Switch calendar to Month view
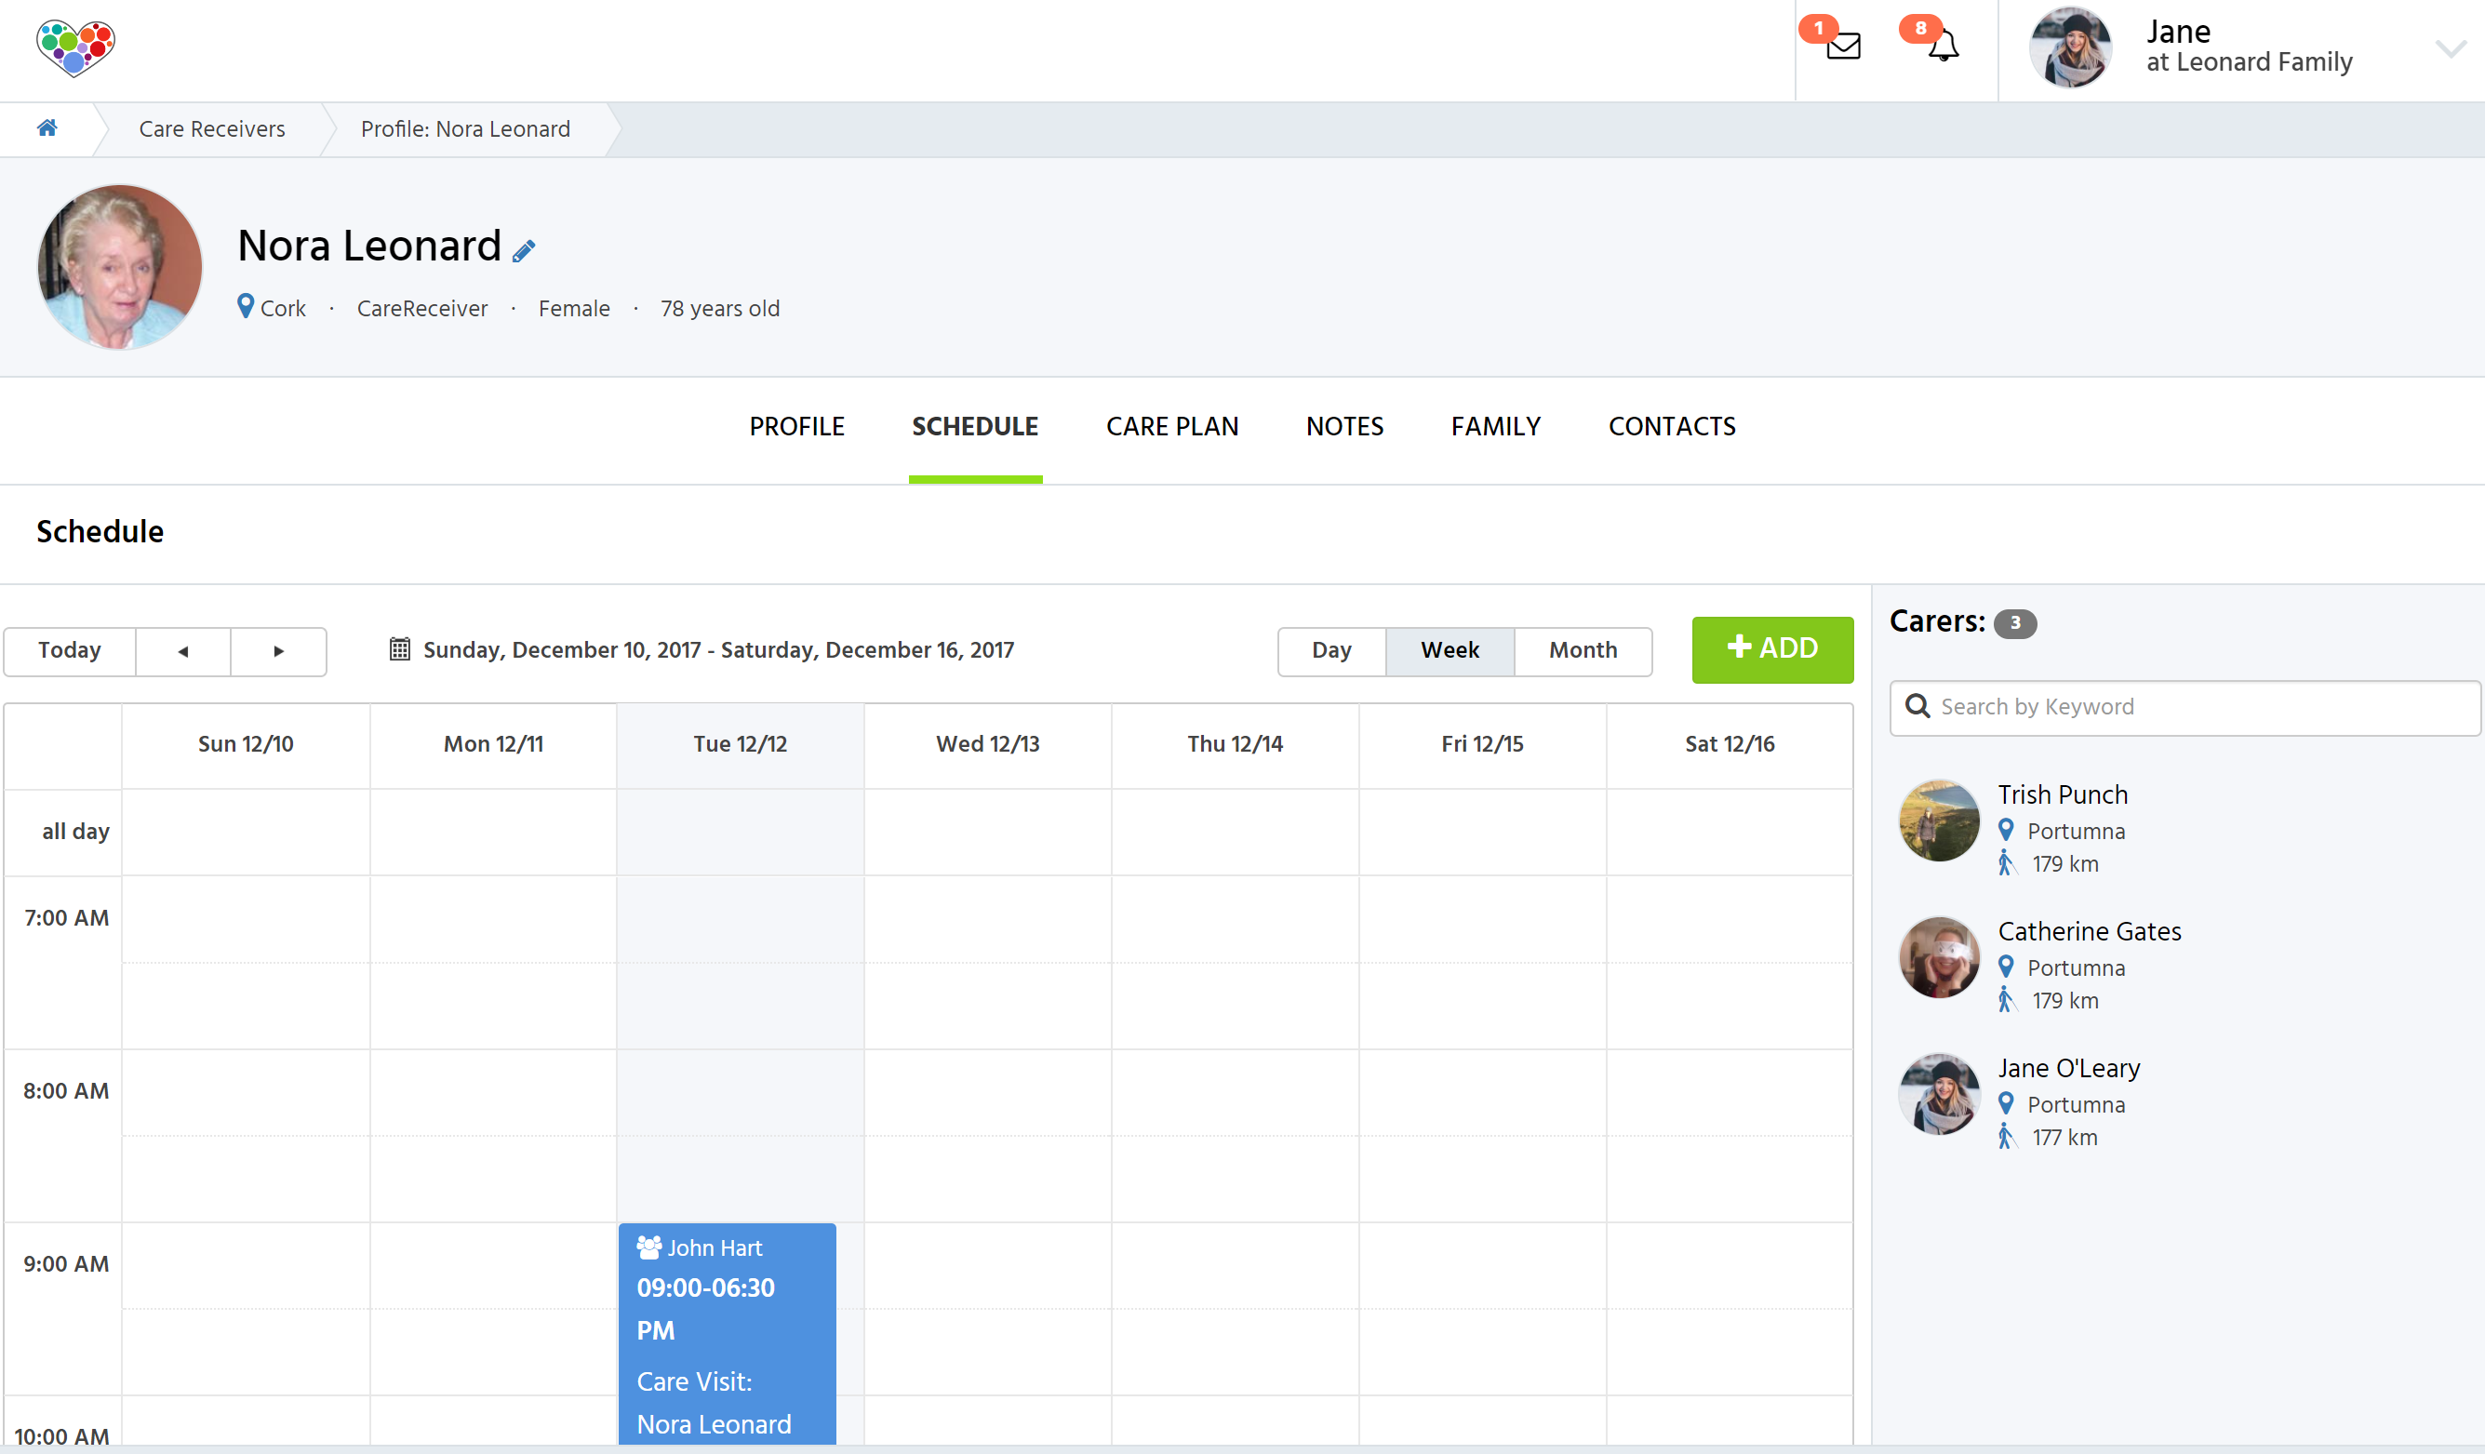 pyautogui.click(x=1582, y=650)
